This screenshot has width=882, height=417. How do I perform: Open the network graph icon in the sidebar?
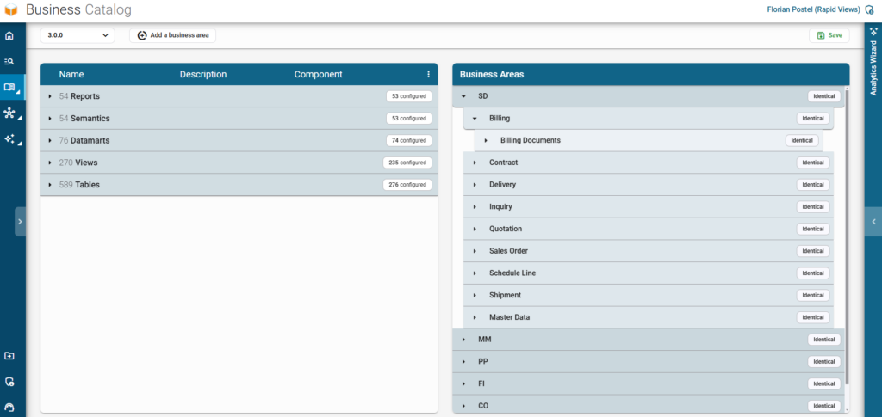[9, 113]
